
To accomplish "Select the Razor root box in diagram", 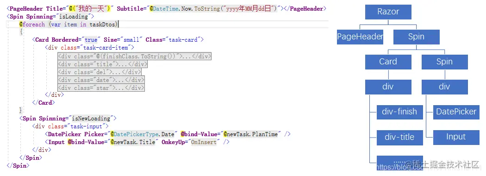I will click(388, 12).
